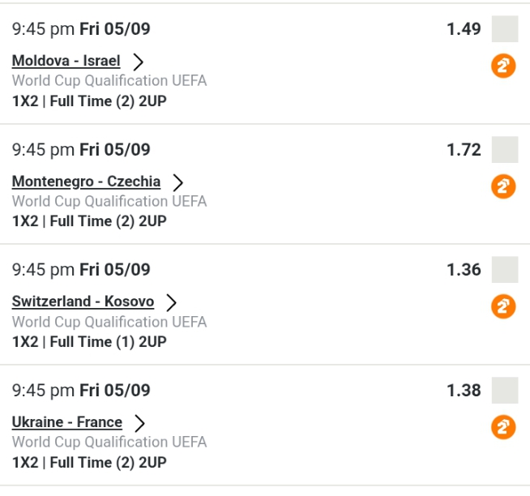Open the Montenegro - Czechia match link

86,182
